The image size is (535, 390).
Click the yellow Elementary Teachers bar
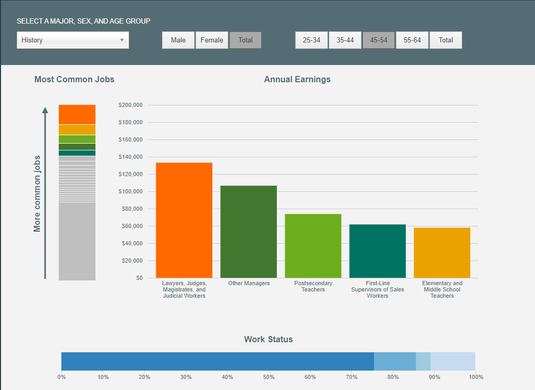tap(442, 253)
